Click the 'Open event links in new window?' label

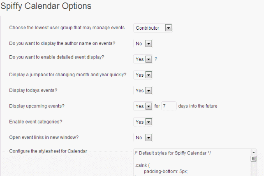point(44,137)
